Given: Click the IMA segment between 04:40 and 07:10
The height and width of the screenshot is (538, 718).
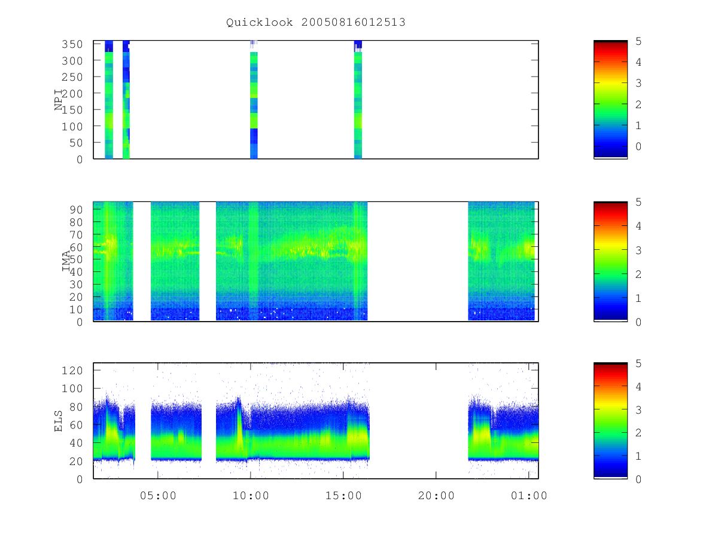Looking at the screenshot, I should [175, 261].
